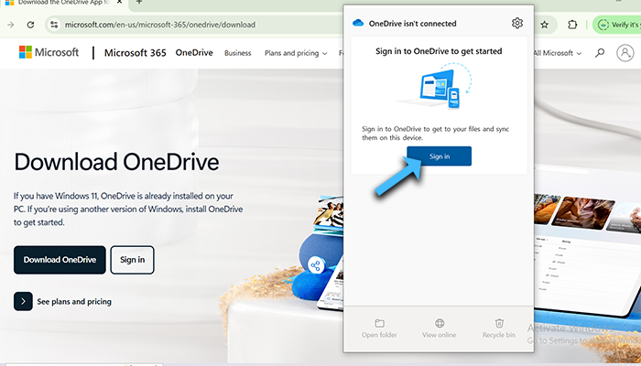Click the share icon on the hero image

click(316, 265)
